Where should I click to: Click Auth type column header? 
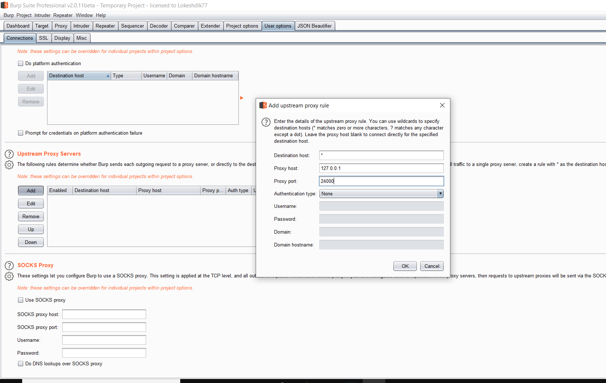(x=238, y=190)
